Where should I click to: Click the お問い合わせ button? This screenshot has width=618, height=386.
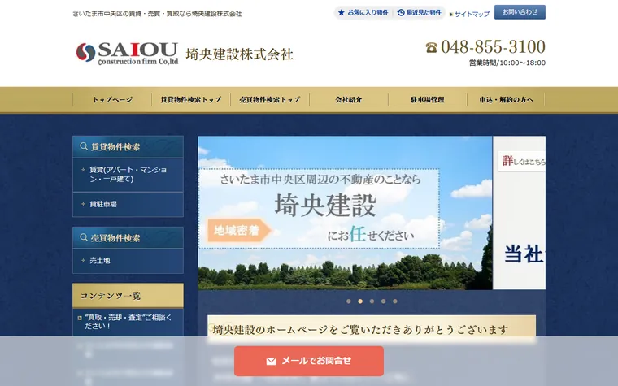click(x=520, y=12)
